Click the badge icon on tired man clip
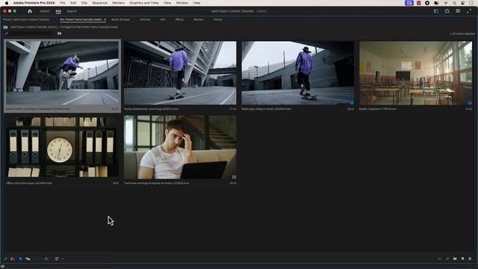This screenshot has height=269, width=478. point(234,177)
